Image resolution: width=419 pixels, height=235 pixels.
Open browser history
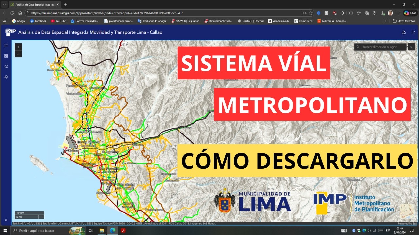pyautogui.click(x=375, y=13)
